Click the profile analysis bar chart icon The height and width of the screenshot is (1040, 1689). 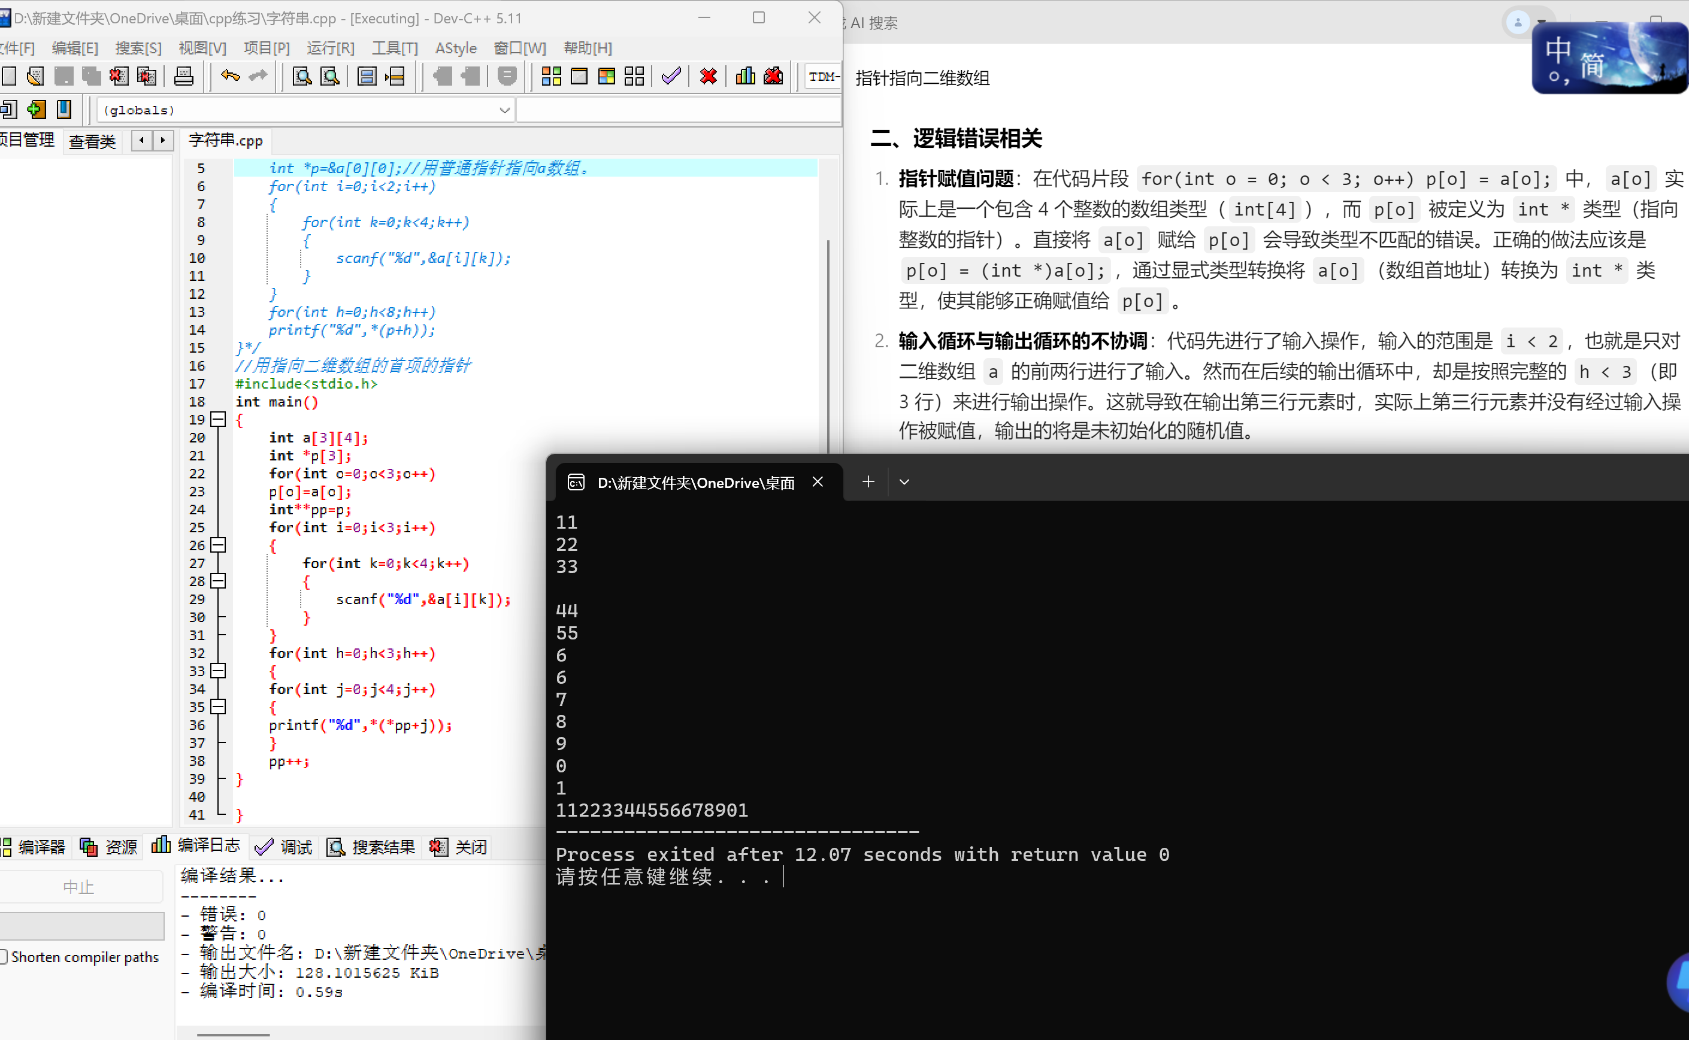point(745,77)
